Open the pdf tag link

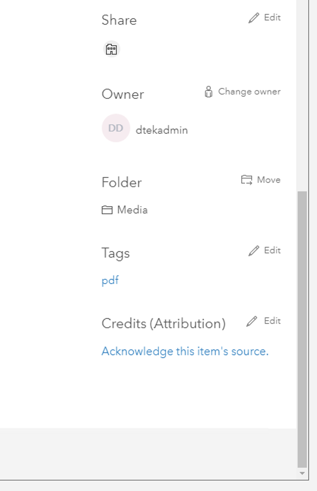click(110, 281)
